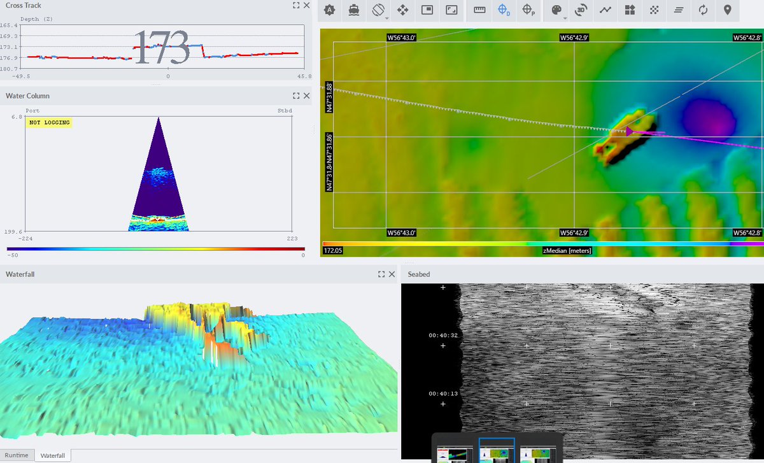Click the Cross Track panel title
The height and width of the screenshot is (463, 764).
click(x=24, y=5)
